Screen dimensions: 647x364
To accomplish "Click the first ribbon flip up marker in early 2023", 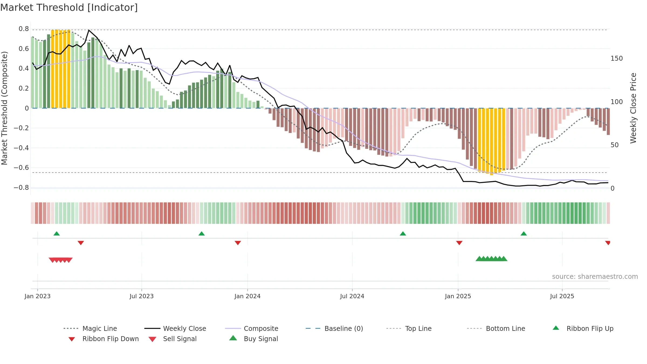I will 57,233.
